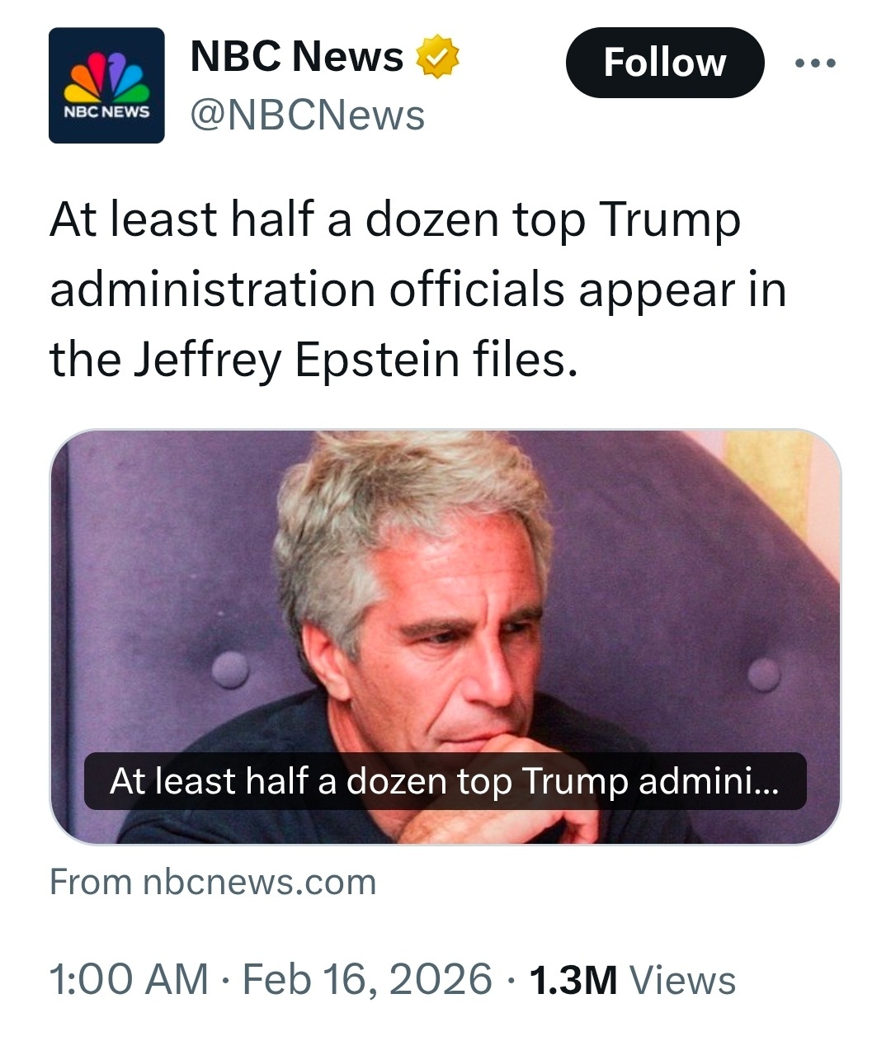Screen dimensions: 891x1041
Task: Click the NBC NEWS wordmark in avatar
Action: 107,111
